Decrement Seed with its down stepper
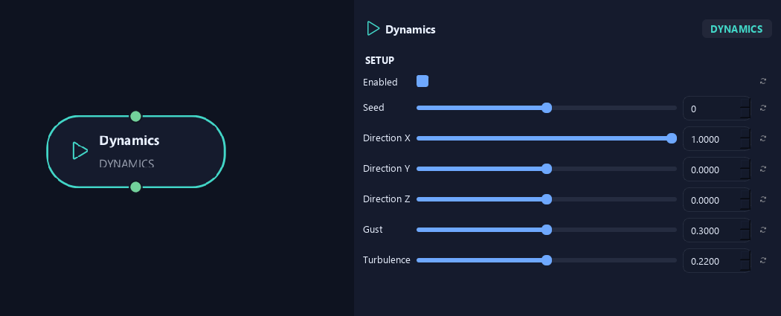This screenshot has height=316, width=781. [x=745, y=114]
